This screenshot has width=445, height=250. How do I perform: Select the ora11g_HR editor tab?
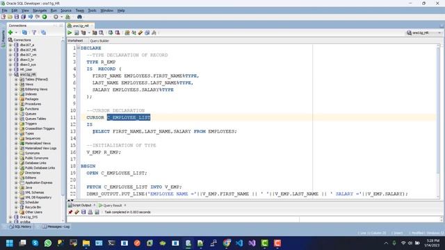81,26
